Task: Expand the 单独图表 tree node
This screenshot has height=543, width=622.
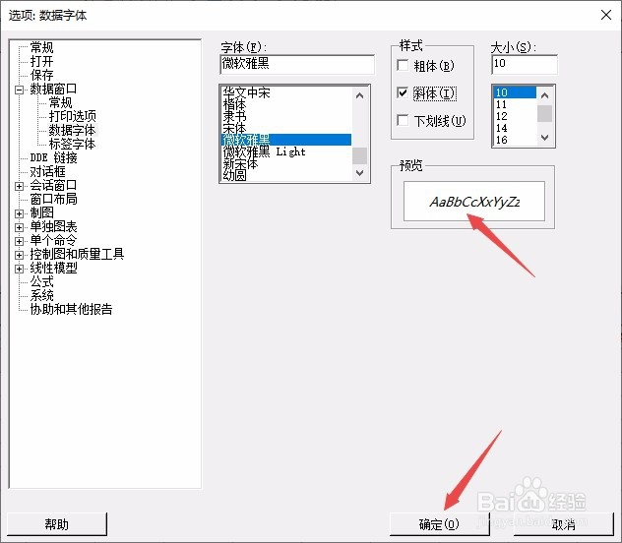Action: coord(19,227)
